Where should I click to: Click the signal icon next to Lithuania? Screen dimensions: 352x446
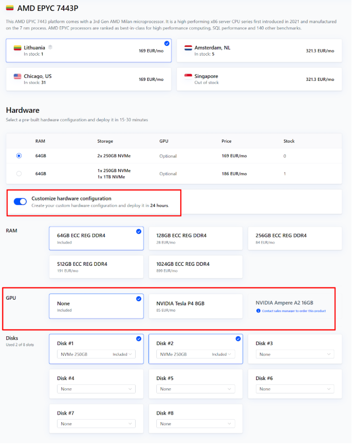point(50,47)
